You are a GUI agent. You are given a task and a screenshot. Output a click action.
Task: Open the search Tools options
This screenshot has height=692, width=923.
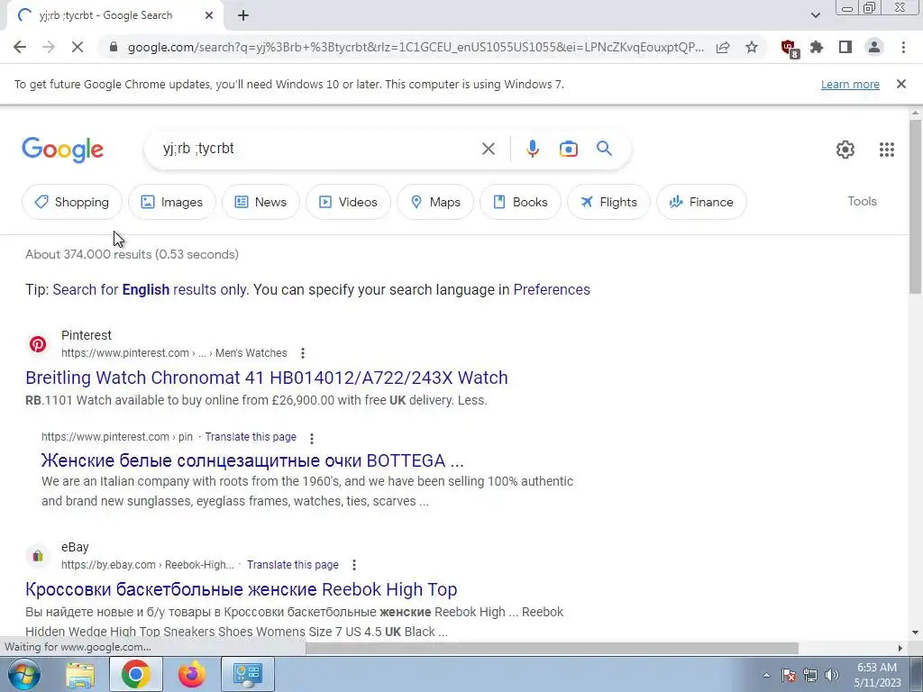[862, 201]
